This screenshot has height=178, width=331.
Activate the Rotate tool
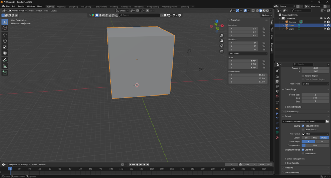(x=5, y=41)
